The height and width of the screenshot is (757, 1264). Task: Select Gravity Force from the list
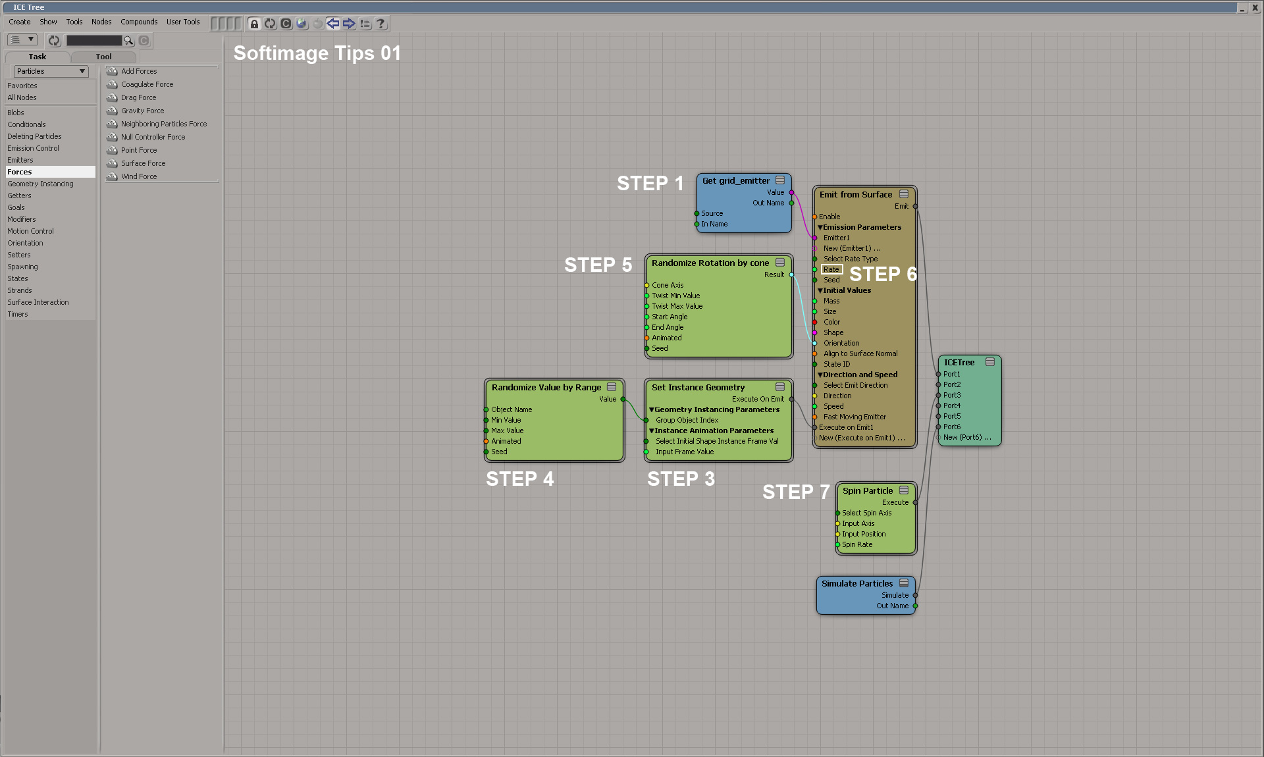coord(142,111)
